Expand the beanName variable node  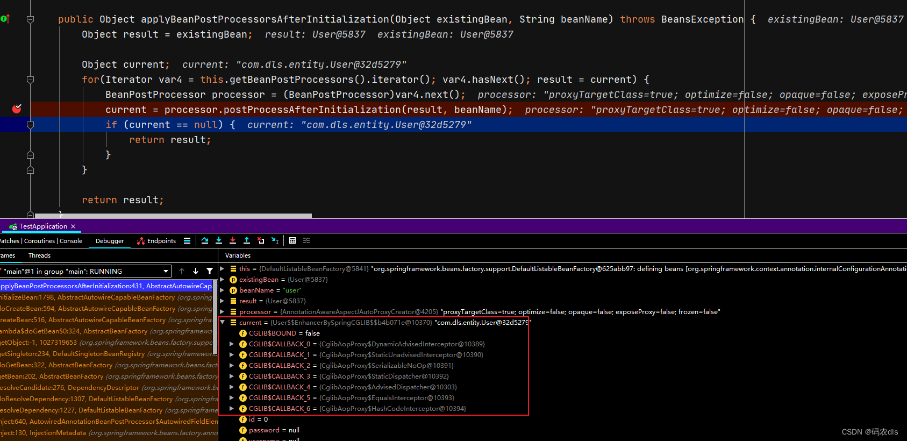222,290
